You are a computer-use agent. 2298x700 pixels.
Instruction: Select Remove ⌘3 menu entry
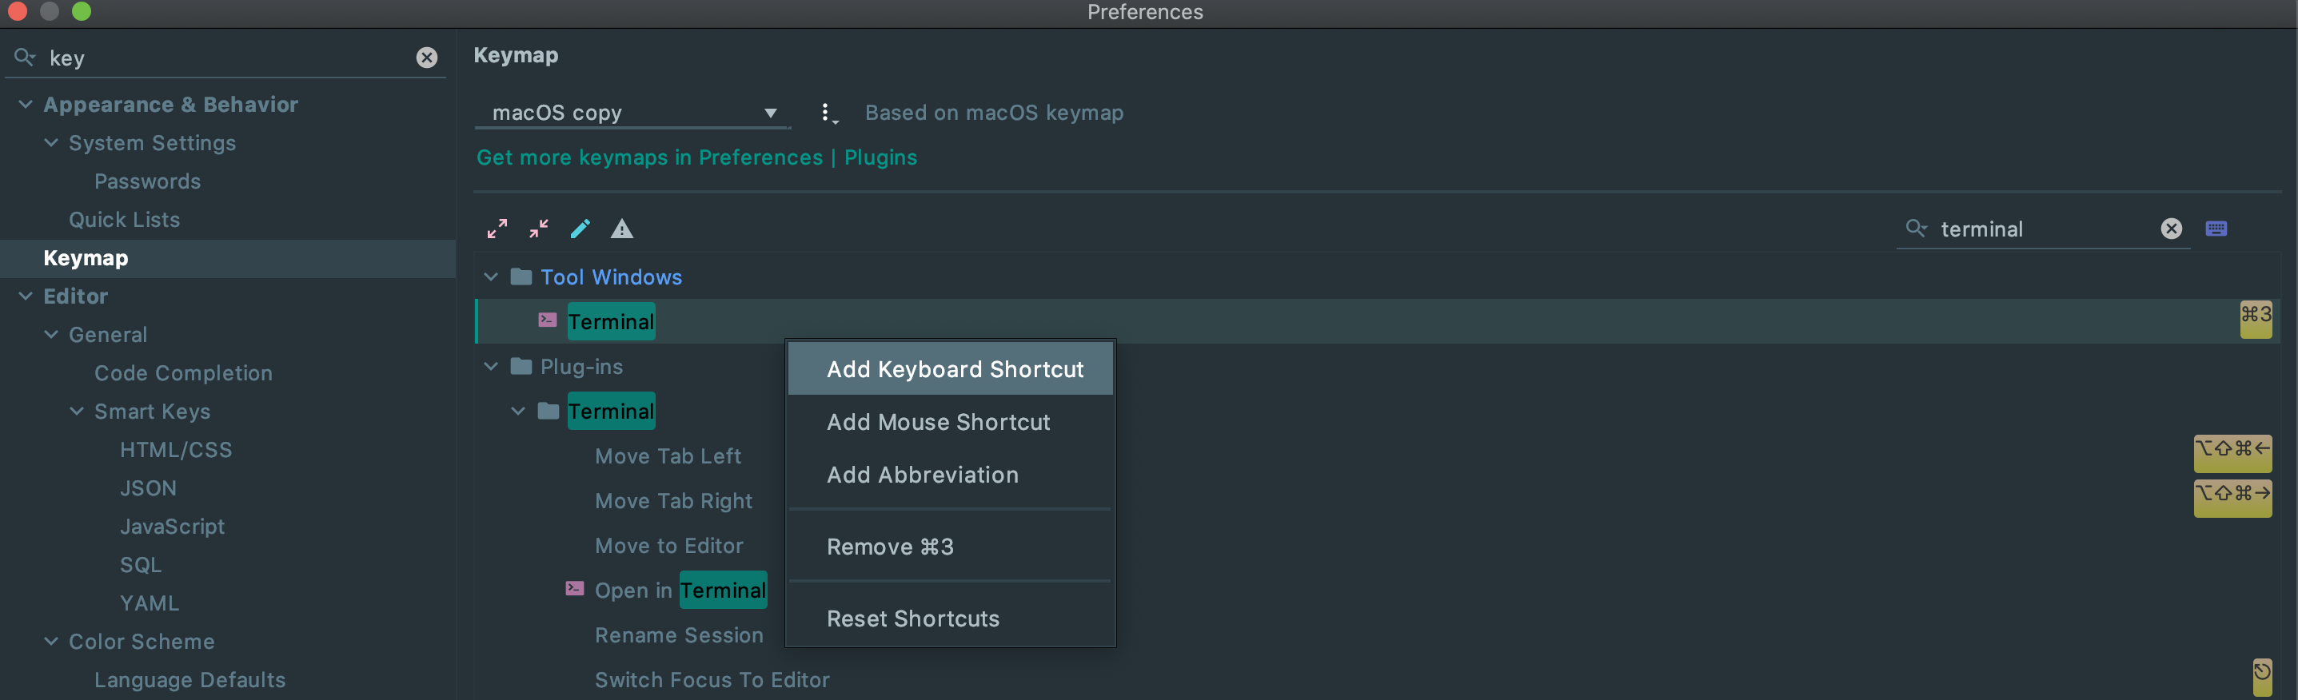tap(889, 547)
